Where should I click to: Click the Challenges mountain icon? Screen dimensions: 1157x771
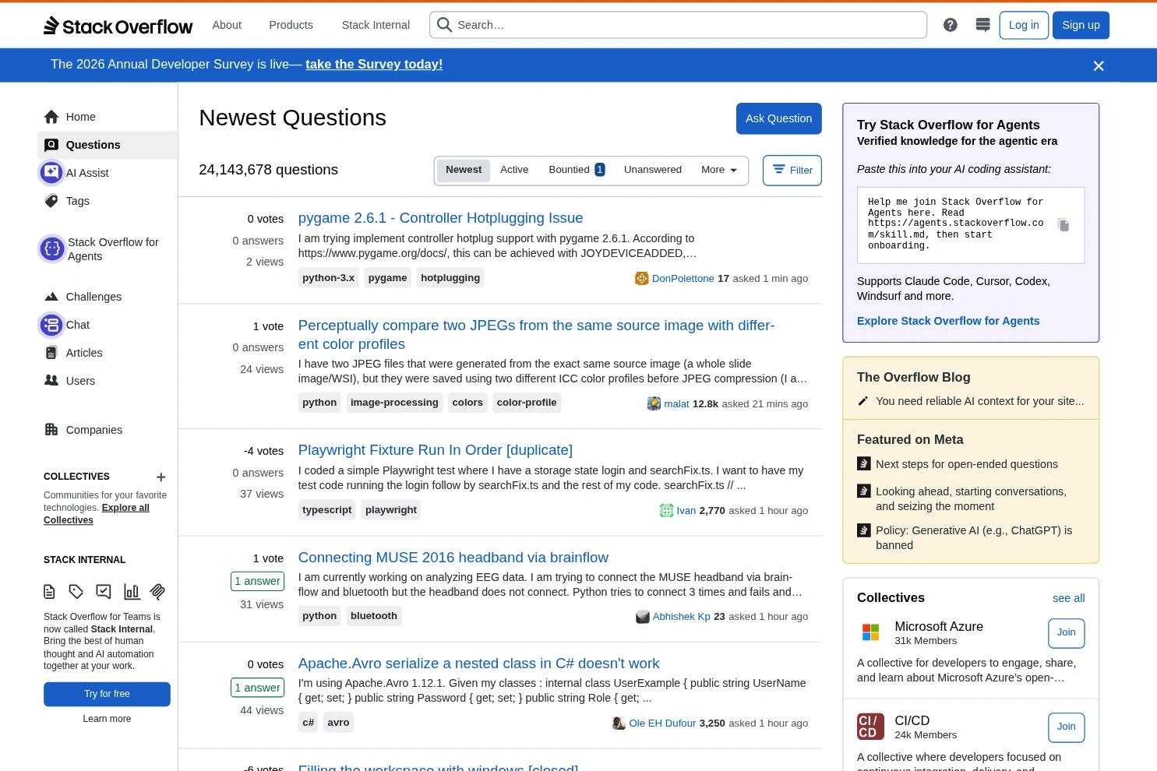[x=51, y=297]
